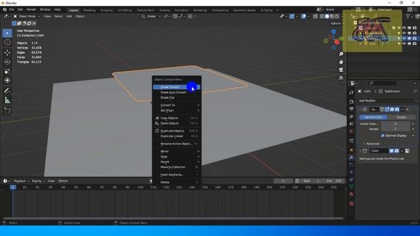Expand the Advanced subdivision section
420x236 pixels.
[371, 144]
